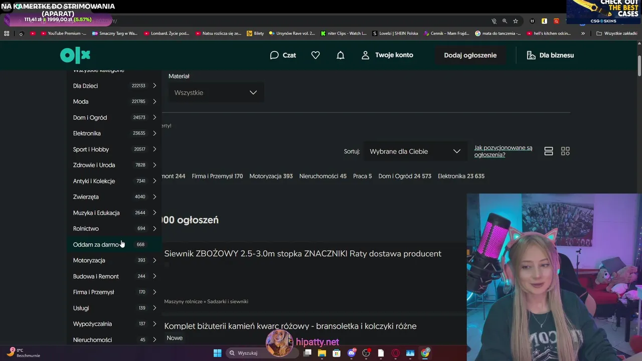This screenshot has width=642, height=361.
Task: Filter by Elektronika 23 635 link
Action: pyautogui.click(x=461, y=176)
